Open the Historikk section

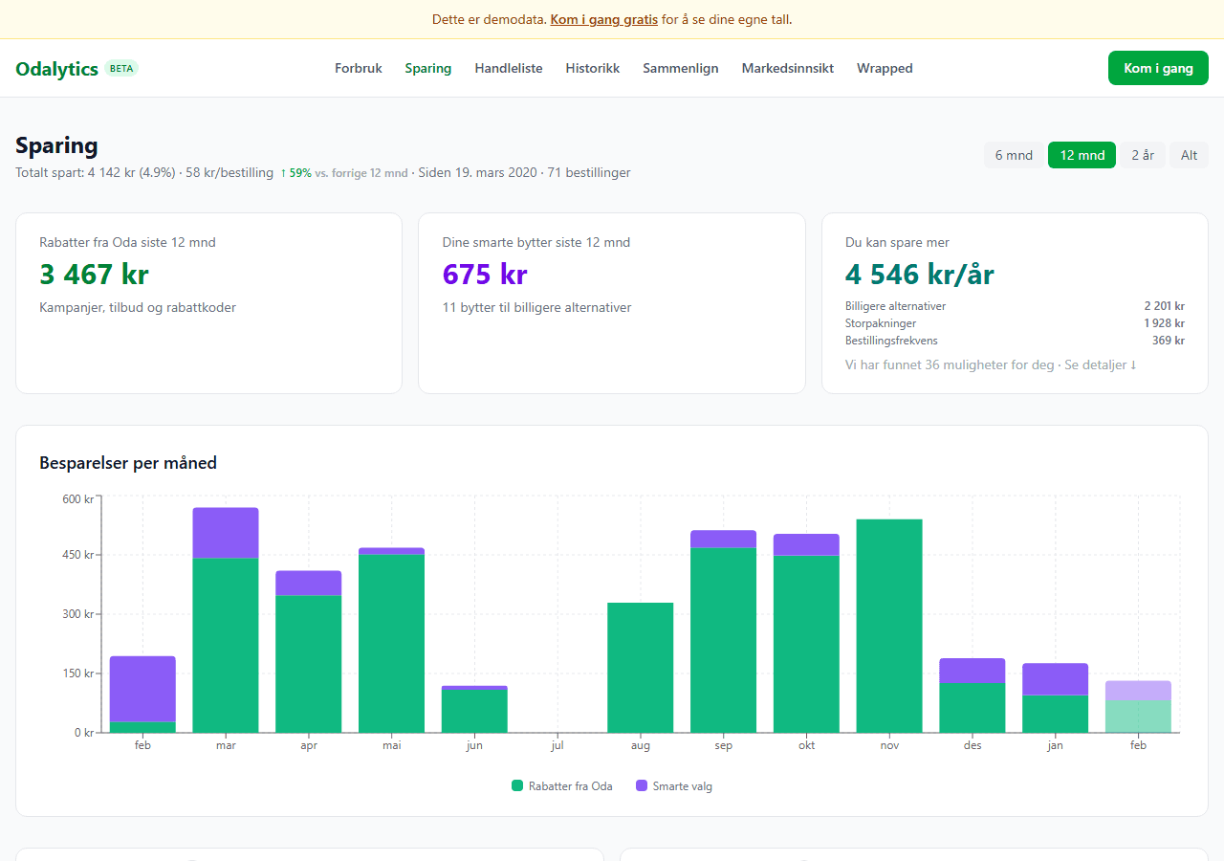(593, 69)
